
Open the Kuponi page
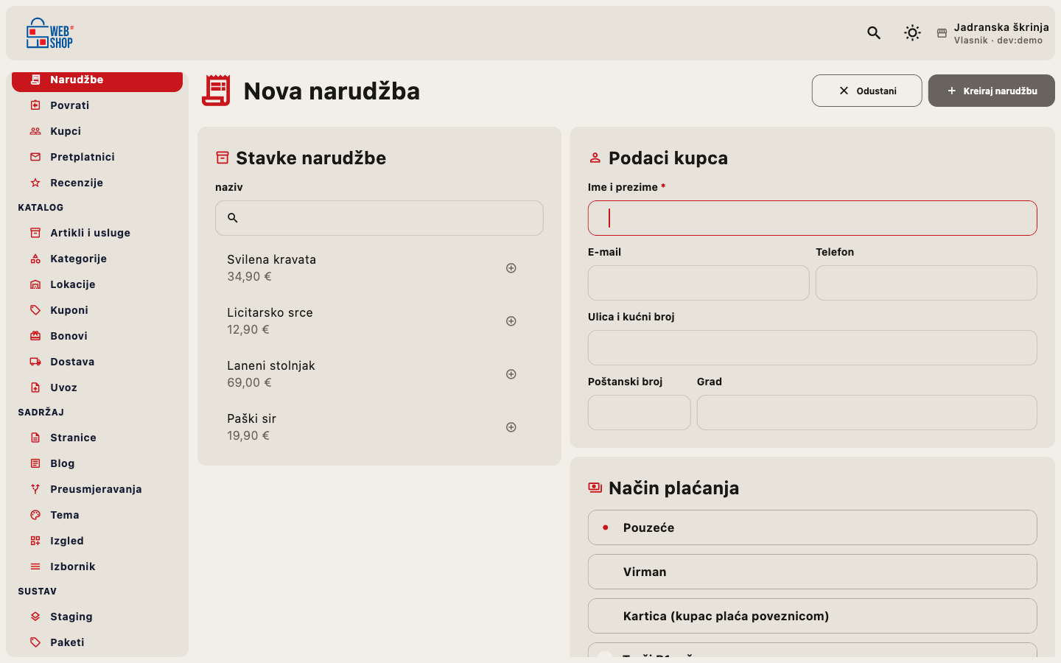pos(97,310)
